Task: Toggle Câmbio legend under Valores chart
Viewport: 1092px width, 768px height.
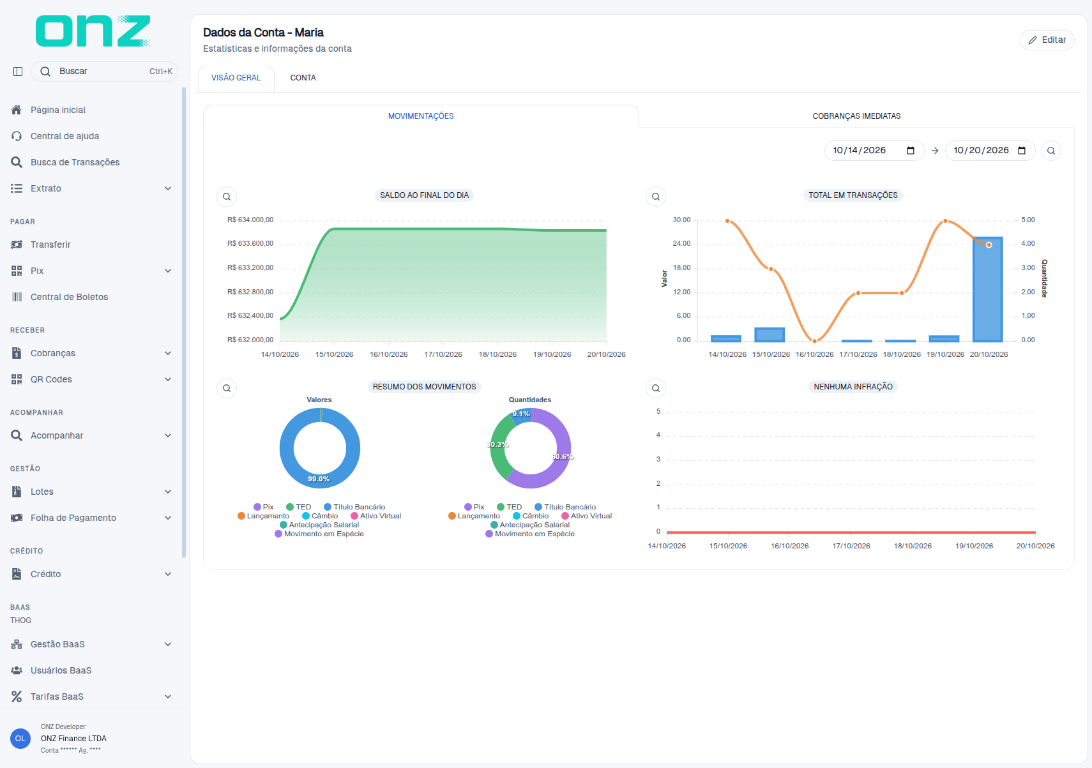Action: (x=320, y=516)
